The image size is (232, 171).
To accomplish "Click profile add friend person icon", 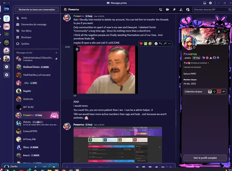I will coord(219,32).
